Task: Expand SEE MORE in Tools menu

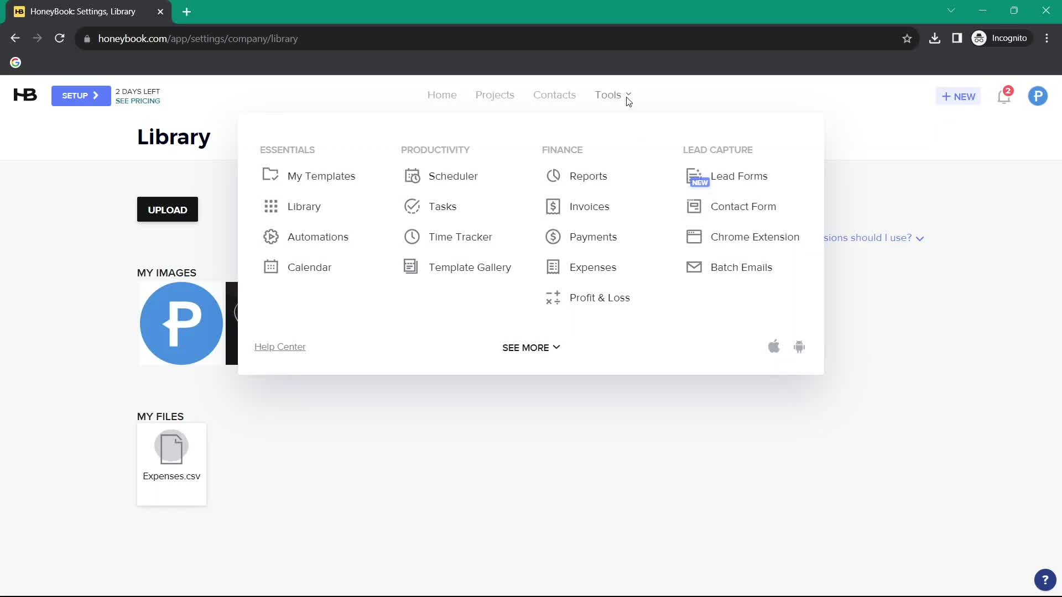Action: pyautogui.click(x=532, y=348)
